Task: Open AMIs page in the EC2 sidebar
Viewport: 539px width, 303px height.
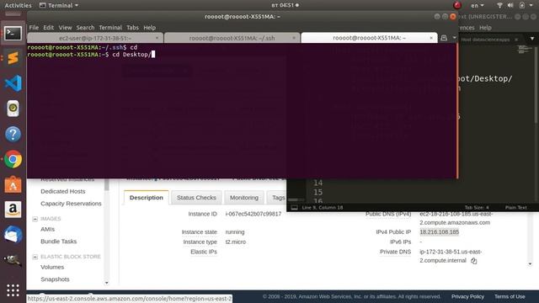Action: tap(47, 229)
